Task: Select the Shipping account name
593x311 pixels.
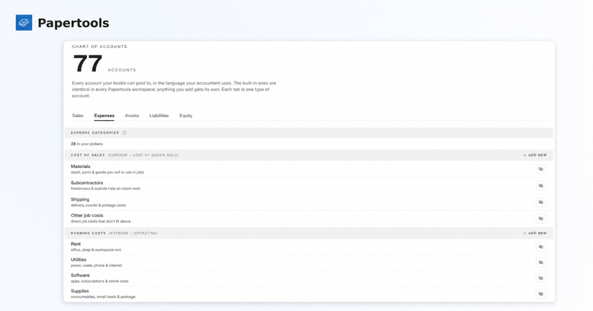Action: [80, 199]
